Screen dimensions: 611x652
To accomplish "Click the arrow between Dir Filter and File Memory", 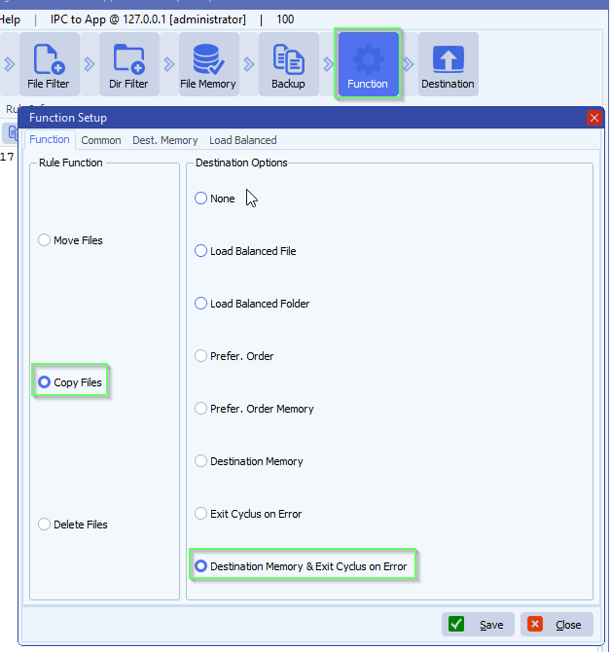I will [x=168, y=64].
